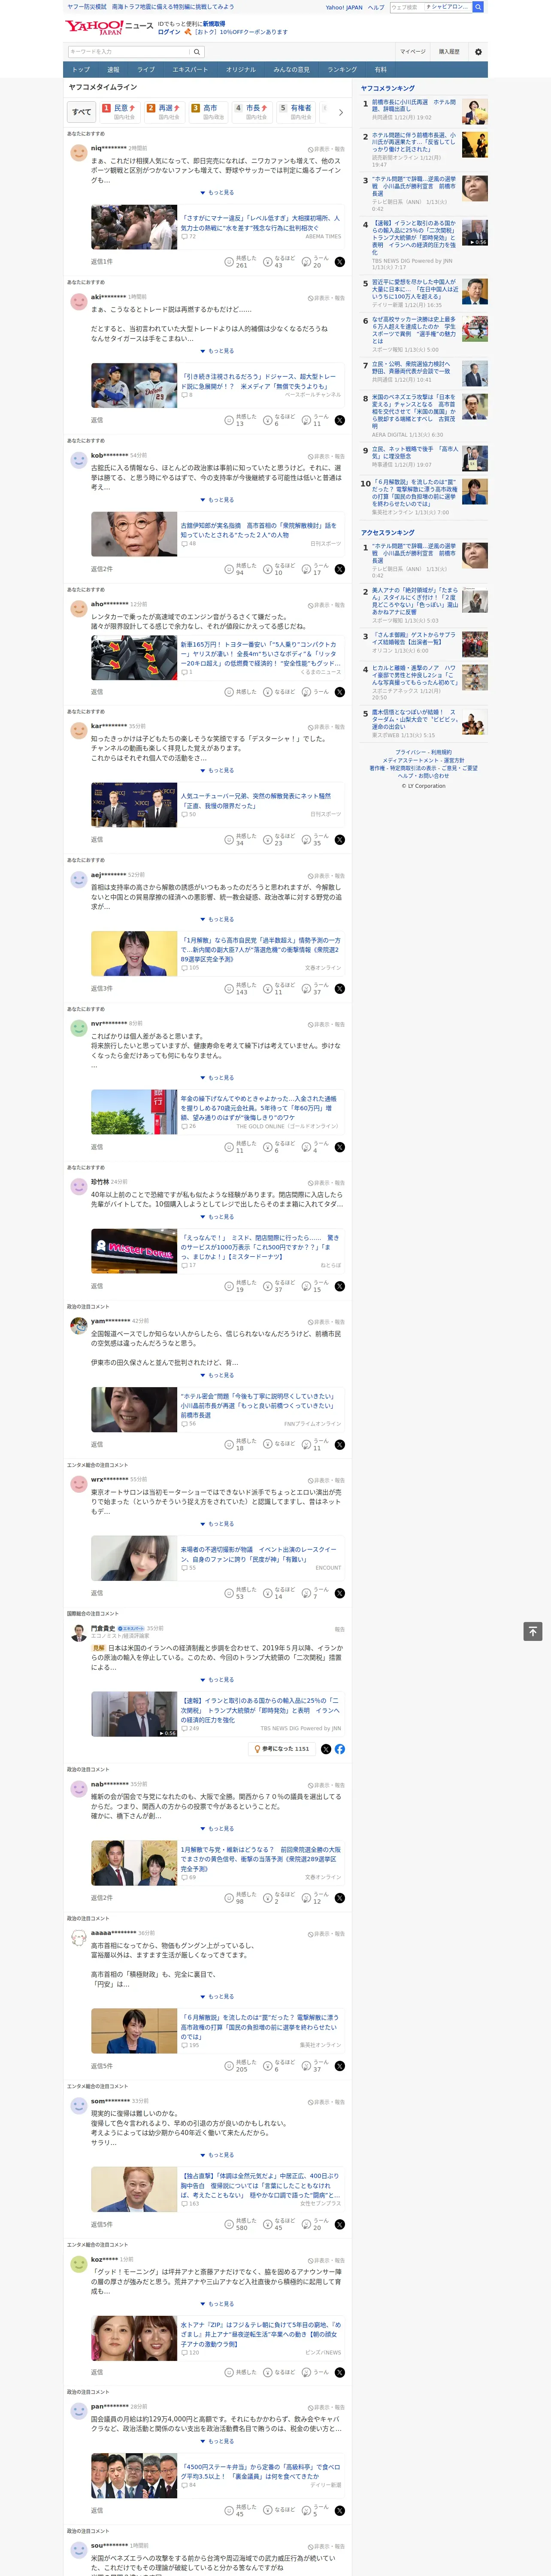
Task: Open sumo article thumbnail in niq's comment
Action: 134,228
